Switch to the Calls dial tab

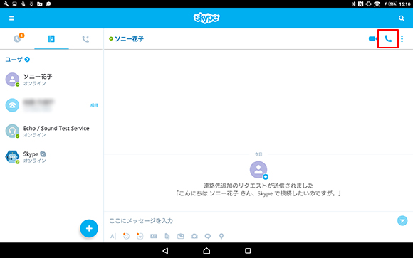pyautogui.click(x=85, y=39)
